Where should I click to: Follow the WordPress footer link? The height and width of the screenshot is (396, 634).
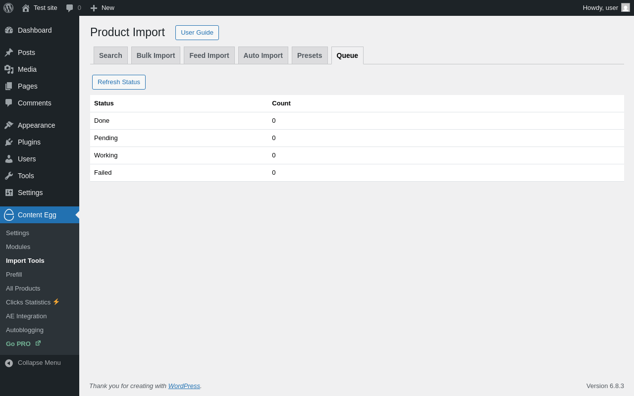point(184,386)
